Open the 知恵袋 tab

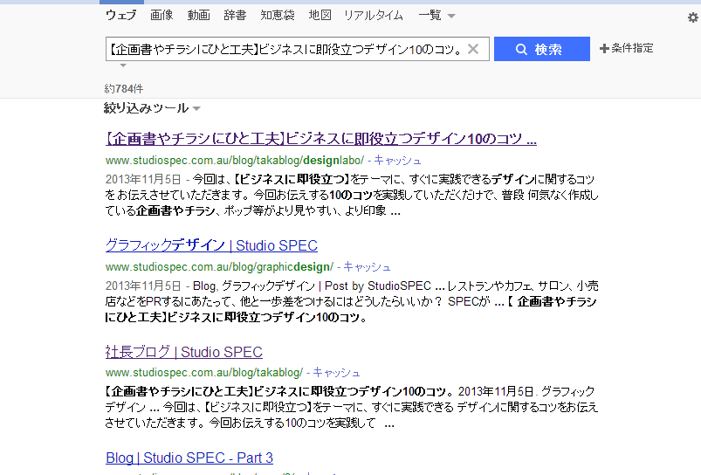(278, 16)
